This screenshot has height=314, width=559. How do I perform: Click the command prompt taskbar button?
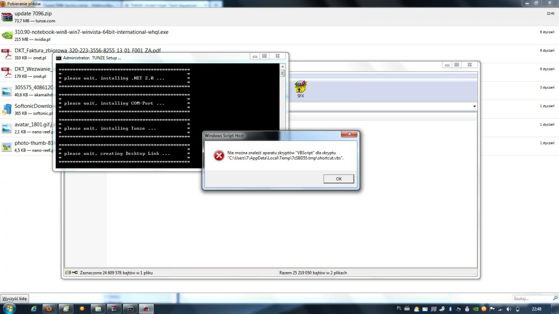(x=131, y=309)
